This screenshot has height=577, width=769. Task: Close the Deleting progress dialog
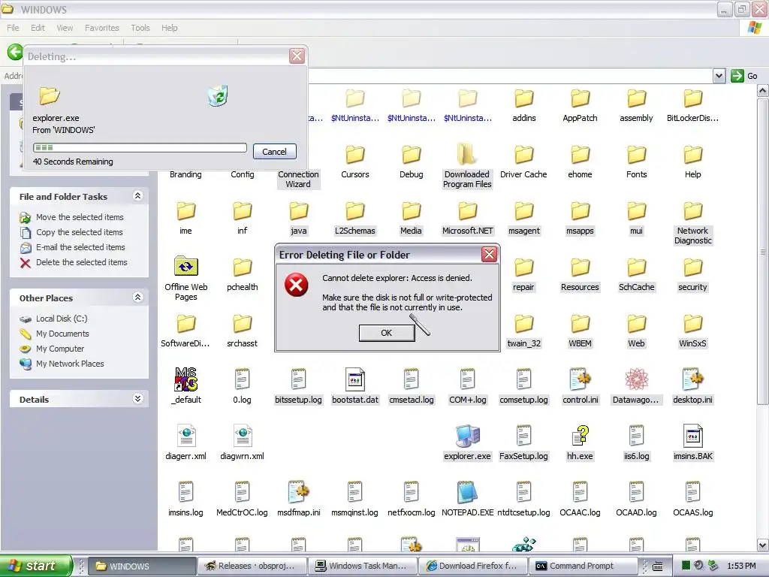(297, 56)
